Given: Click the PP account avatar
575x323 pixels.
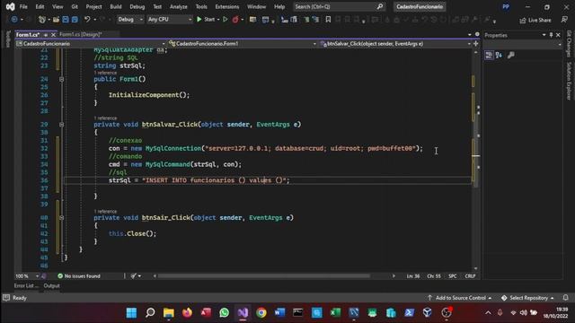Looking at the screenshot, I should [x=506, y=6].
